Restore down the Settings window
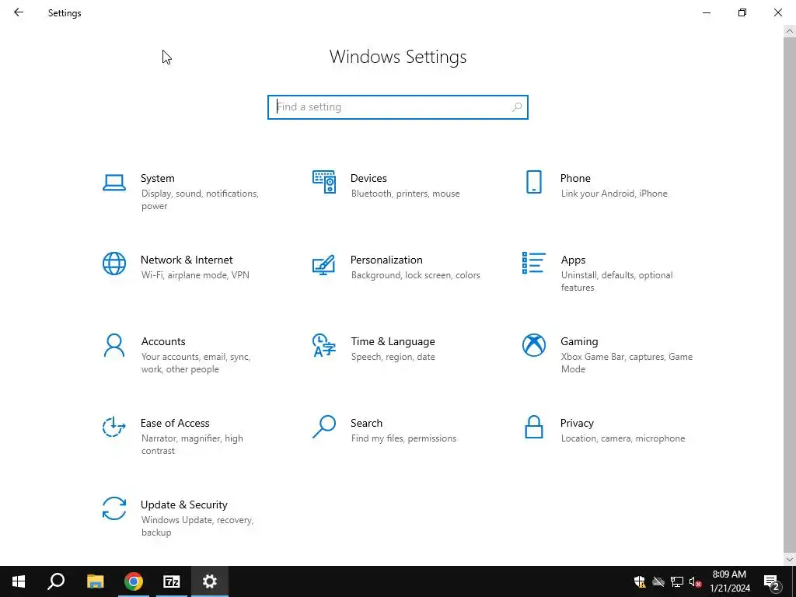 click(x=742, y=12)
